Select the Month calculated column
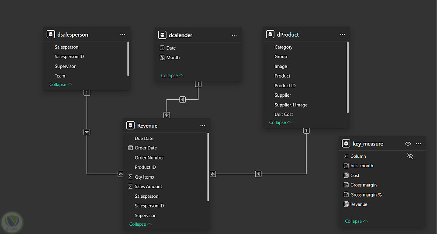437x234 pixels. 173,58
